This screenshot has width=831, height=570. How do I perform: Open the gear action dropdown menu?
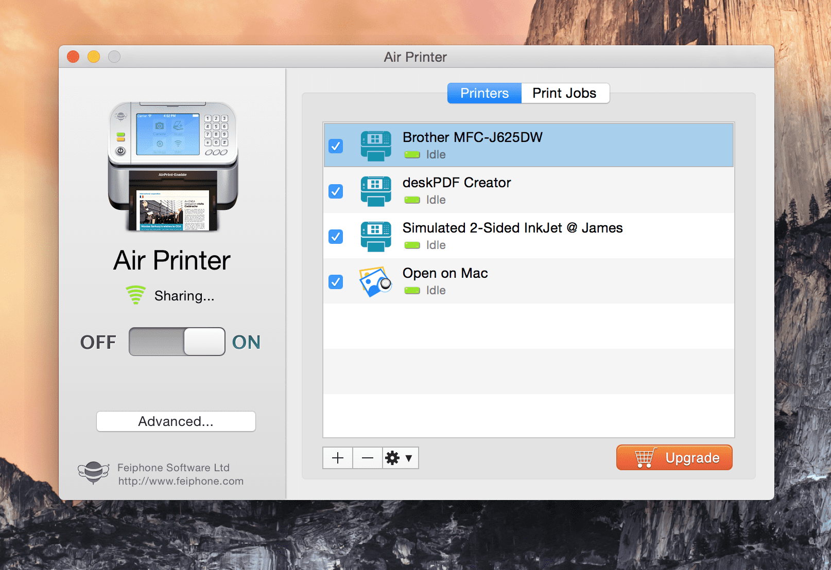point(401,458)
